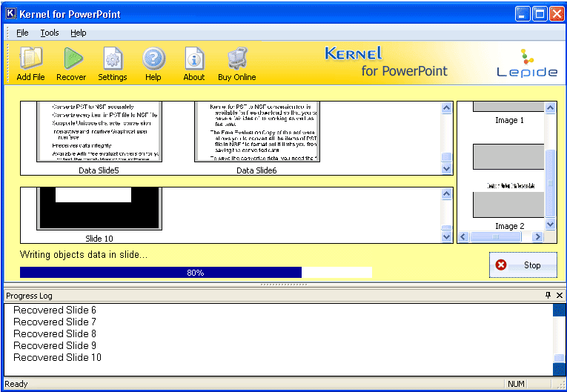
Task: Click the Progress Log panel title
Action: [x=30, y=296]
